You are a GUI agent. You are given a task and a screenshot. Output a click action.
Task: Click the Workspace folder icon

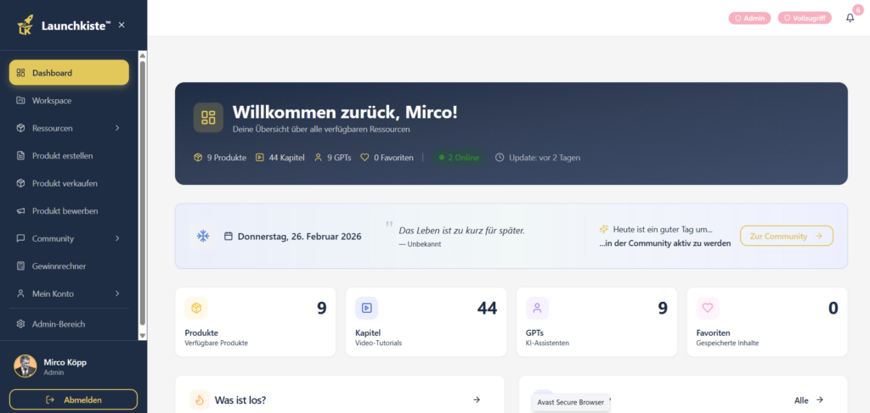(x=20, y=100)
